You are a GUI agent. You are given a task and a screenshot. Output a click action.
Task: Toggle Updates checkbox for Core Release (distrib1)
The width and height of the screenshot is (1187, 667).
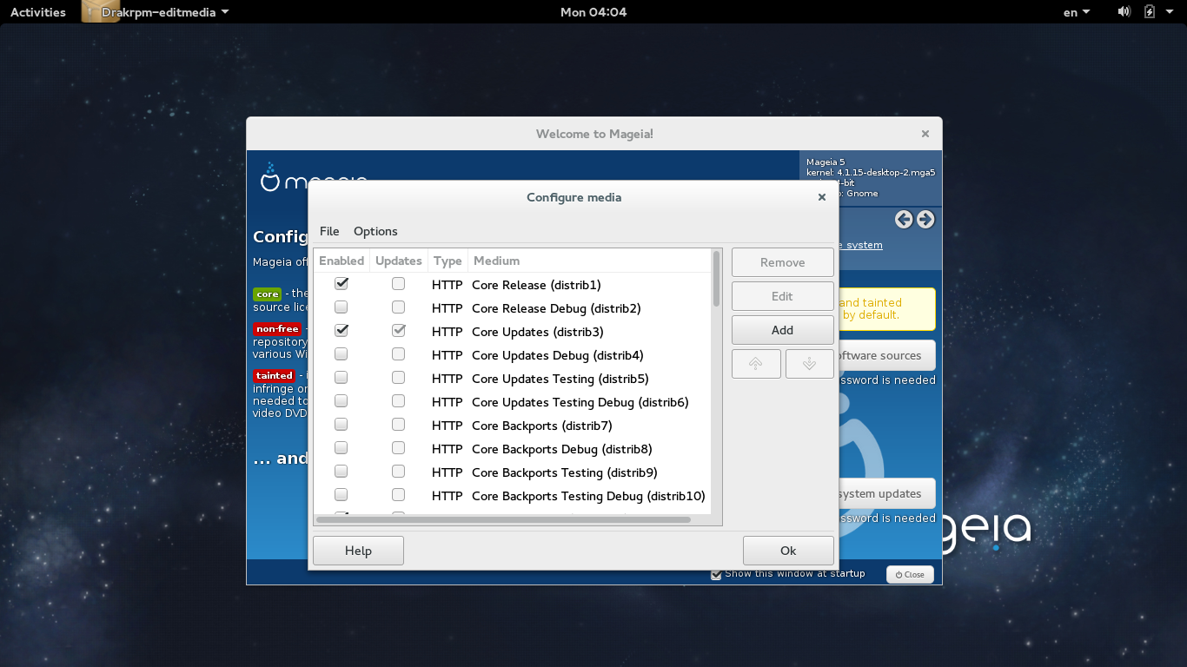tap(398, 284)
